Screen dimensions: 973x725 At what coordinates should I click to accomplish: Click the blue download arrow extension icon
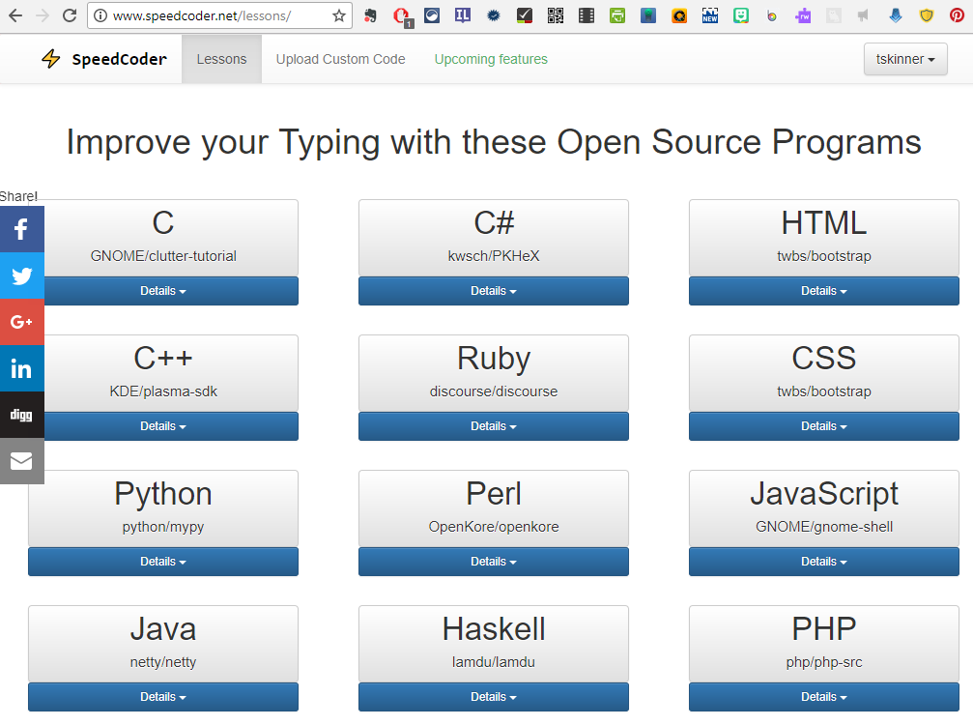pyautogui.click(x=895, y=15)
